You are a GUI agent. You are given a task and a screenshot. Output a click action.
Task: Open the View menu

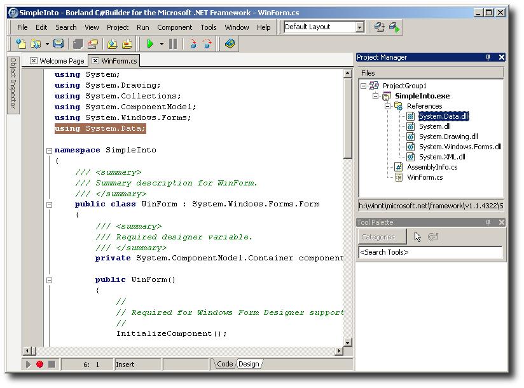pos(92,27)
